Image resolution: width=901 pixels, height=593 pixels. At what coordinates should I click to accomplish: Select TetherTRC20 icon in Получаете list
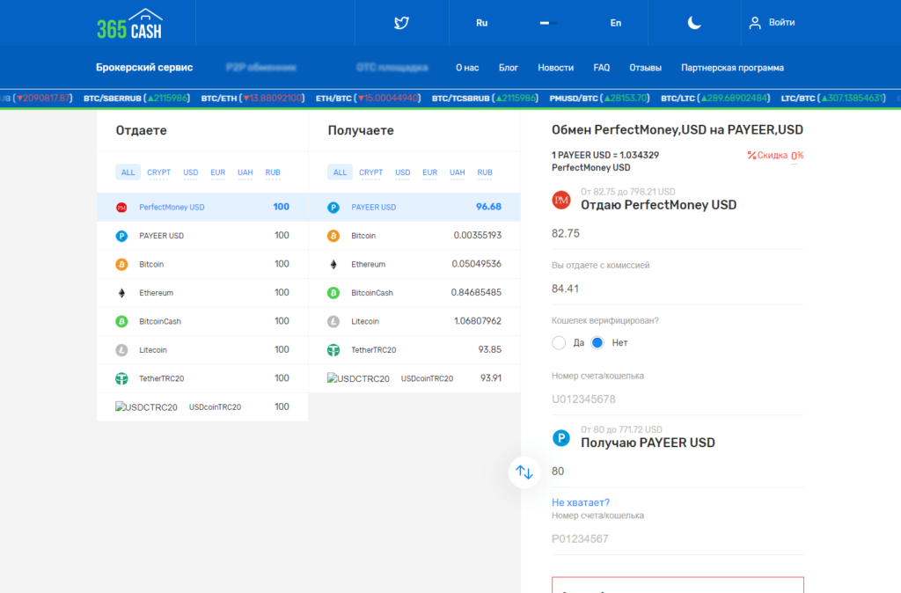click(x=333, y=350)
